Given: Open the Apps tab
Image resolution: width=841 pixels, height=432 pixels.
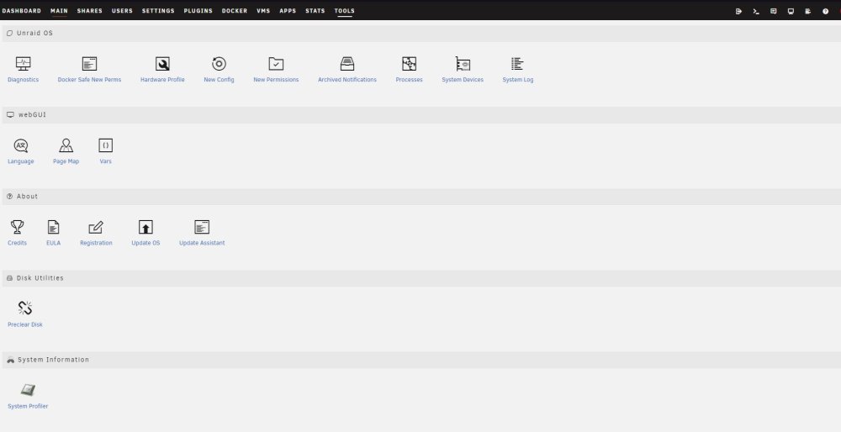Looking at the screenshot, I should tap(288, 11).
